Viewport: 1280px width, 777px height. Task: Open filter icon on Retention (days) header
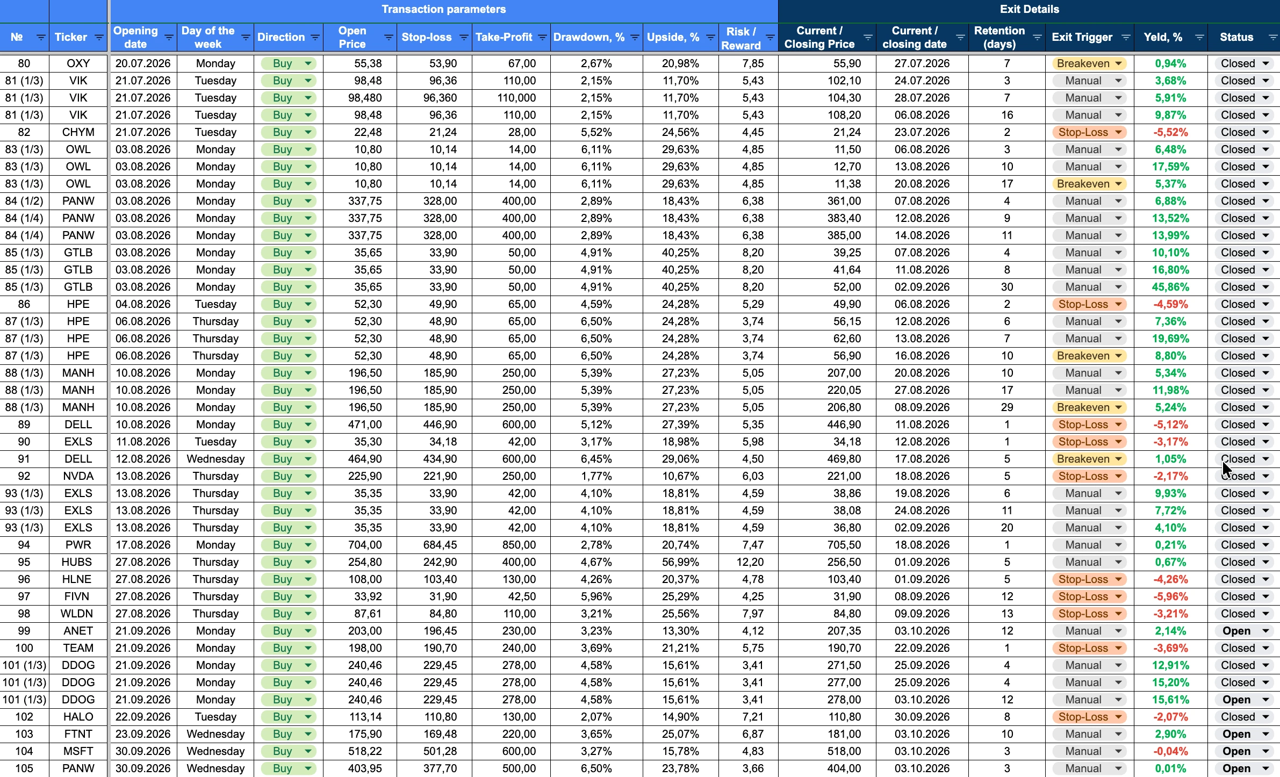tap(1037, 38)
